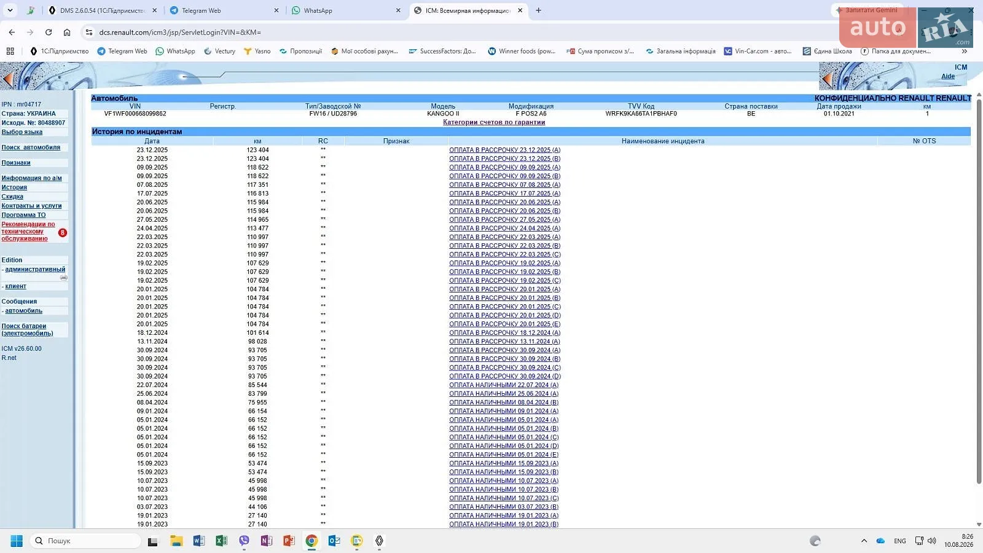Click the клиент edition link
983x553 pixels.
point(16,286)
